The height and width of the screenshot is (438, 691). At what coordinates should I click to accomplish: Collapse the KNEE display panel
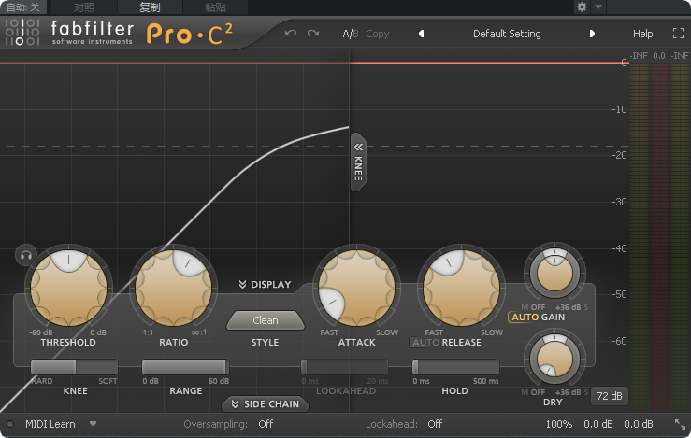[x=358, y=162]
